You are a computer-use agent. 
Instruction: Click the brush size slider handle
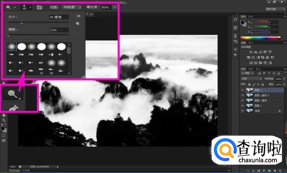coord(21,24)
